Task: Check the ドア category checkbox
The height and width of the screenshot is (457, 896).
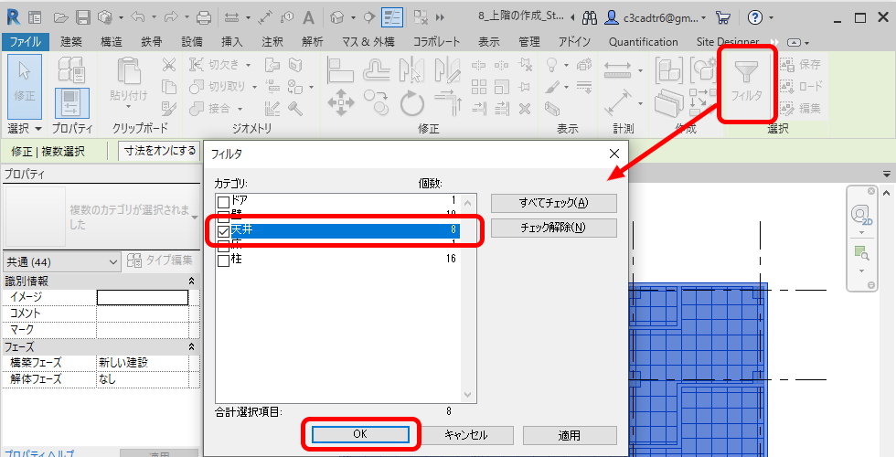Action: (x=223, y=202)
